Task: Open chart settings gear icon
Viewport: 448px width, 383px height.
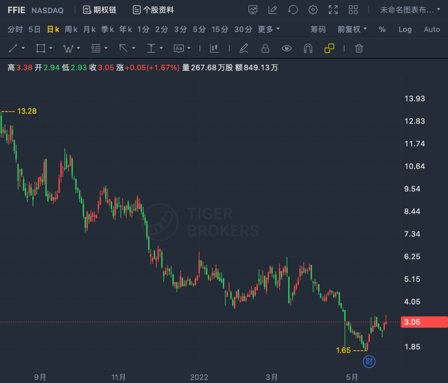Action: 313,10
